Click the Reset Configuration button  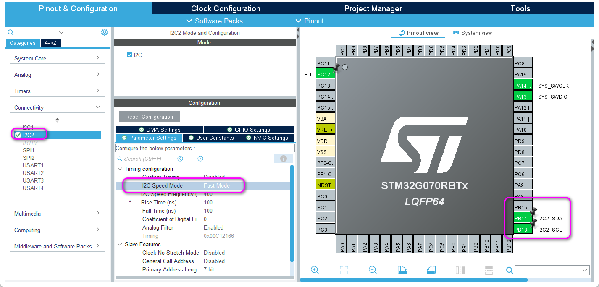click(x=149, y=117)
